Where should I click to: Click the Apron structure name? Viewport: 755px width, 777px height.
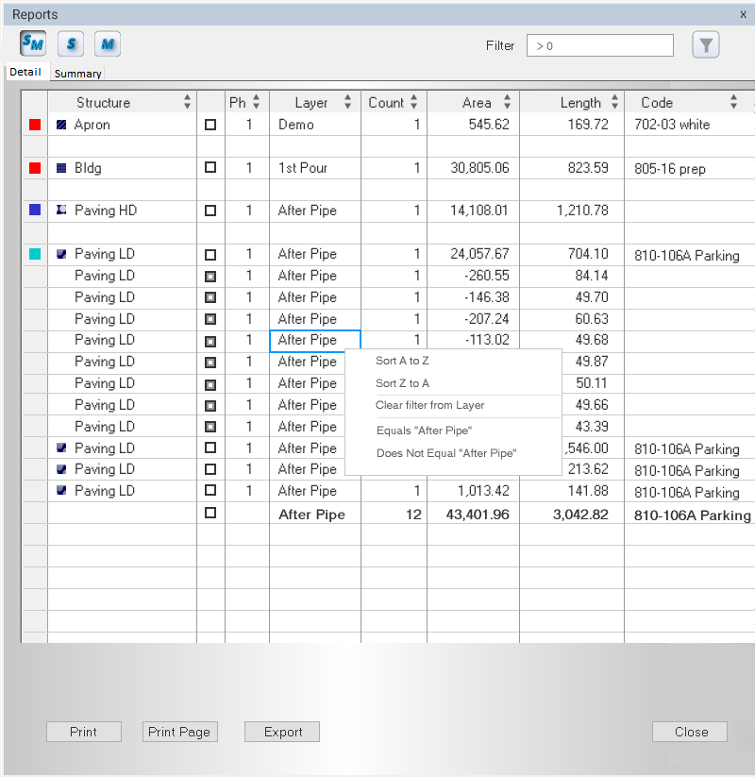(x=92, y=125)
